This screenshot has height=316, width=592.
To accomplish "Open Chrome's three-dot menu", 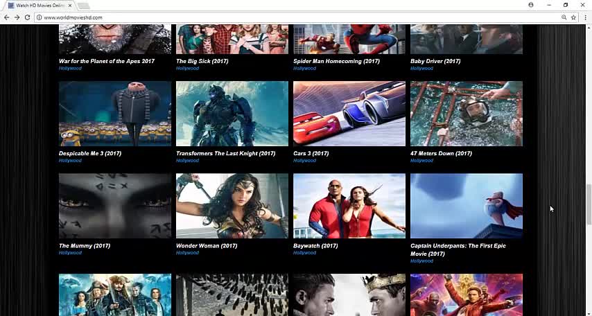I will click(584, 17).
